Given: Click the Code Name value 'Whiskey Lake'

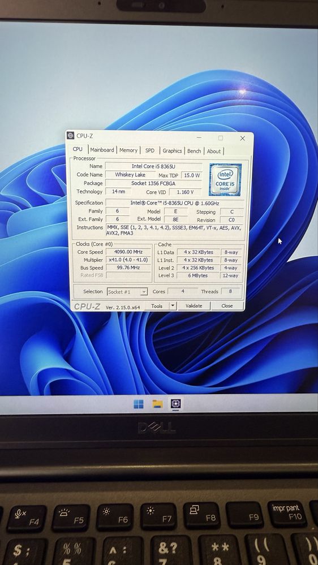Looking at the screenshot, I should coord(130,175).
